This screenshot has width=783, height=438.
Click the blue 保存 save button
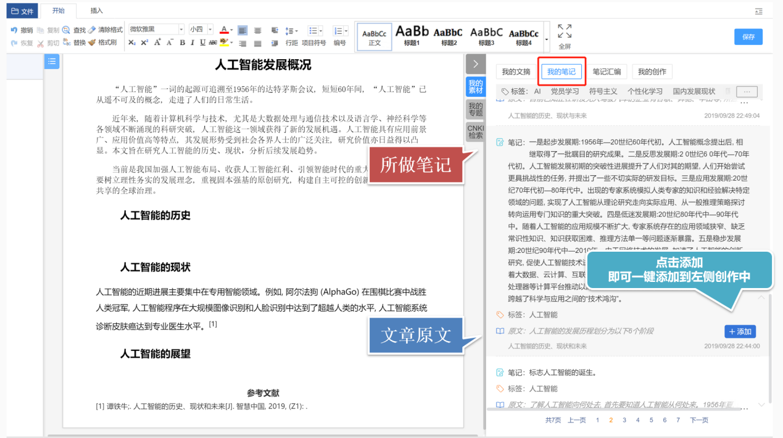point(748,37)
